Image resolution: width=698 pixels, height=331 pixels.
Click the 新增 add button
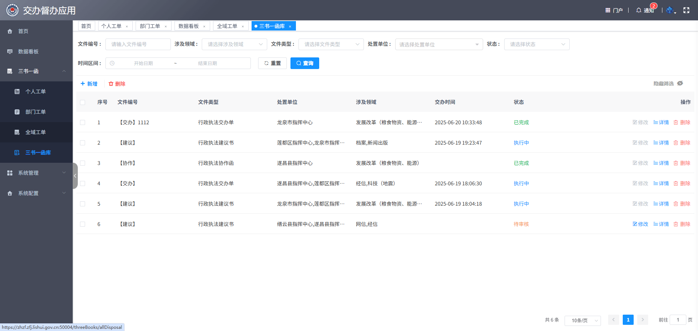point(89,84)
